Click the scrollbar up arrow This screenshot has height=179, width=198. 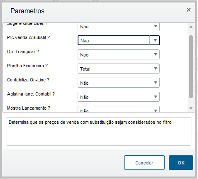click(x=191, y=27)
